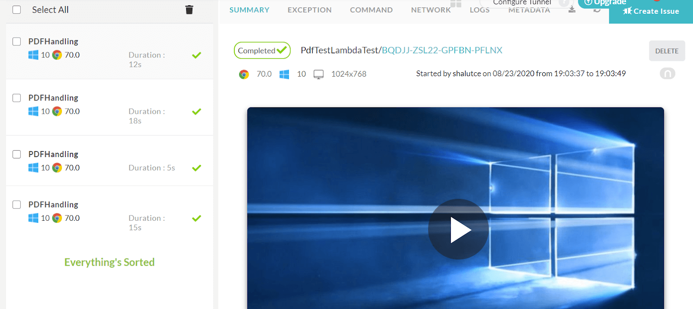Click the green checkmark of the 18s test

(197, 111)
